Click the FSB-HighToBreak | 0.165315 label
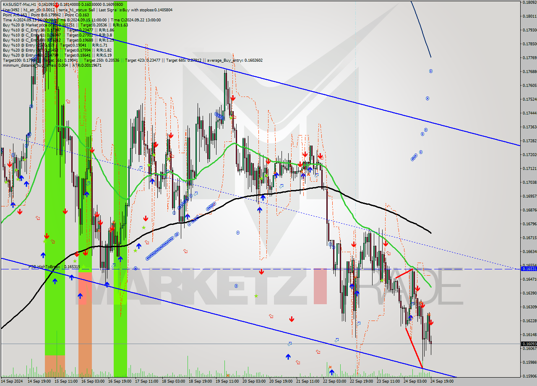The height and width of the screenshot is (386, 537). point(54,266)
